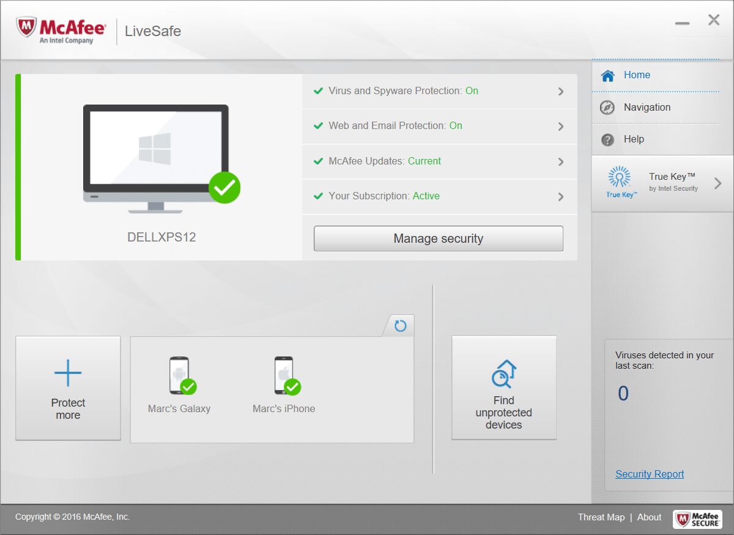
Task: Click green check beside Web and Email Protection
Action: 318,126
